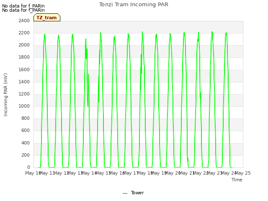Click the May 25 x-axis date label
The height and width of the screenshot is (201, 268).
click(x=243, y=173)
